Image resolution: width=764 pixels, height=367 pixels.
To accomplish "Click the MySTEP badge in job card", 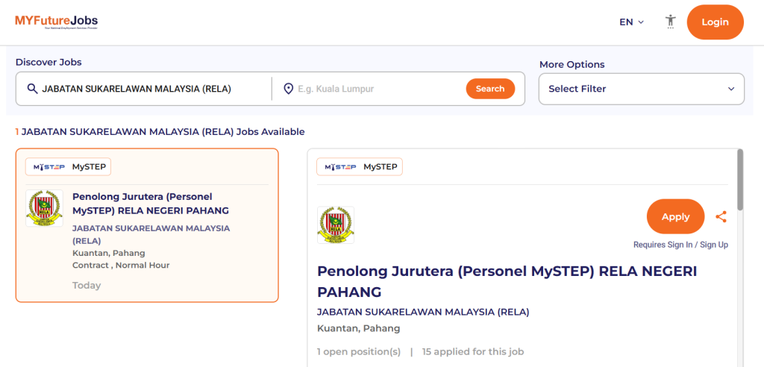I will coord(68,167).
